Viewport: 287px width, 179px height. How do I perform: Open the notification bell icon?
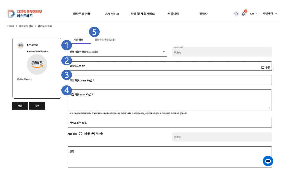244,14
